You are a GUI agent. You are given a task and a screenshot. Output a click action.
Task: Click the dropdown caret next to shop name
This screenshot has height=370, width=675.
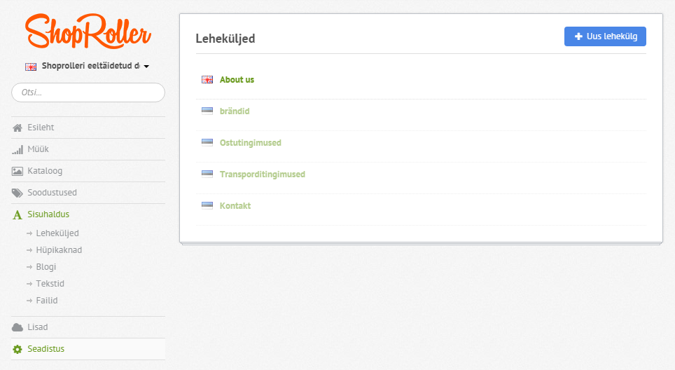[146, 67]
